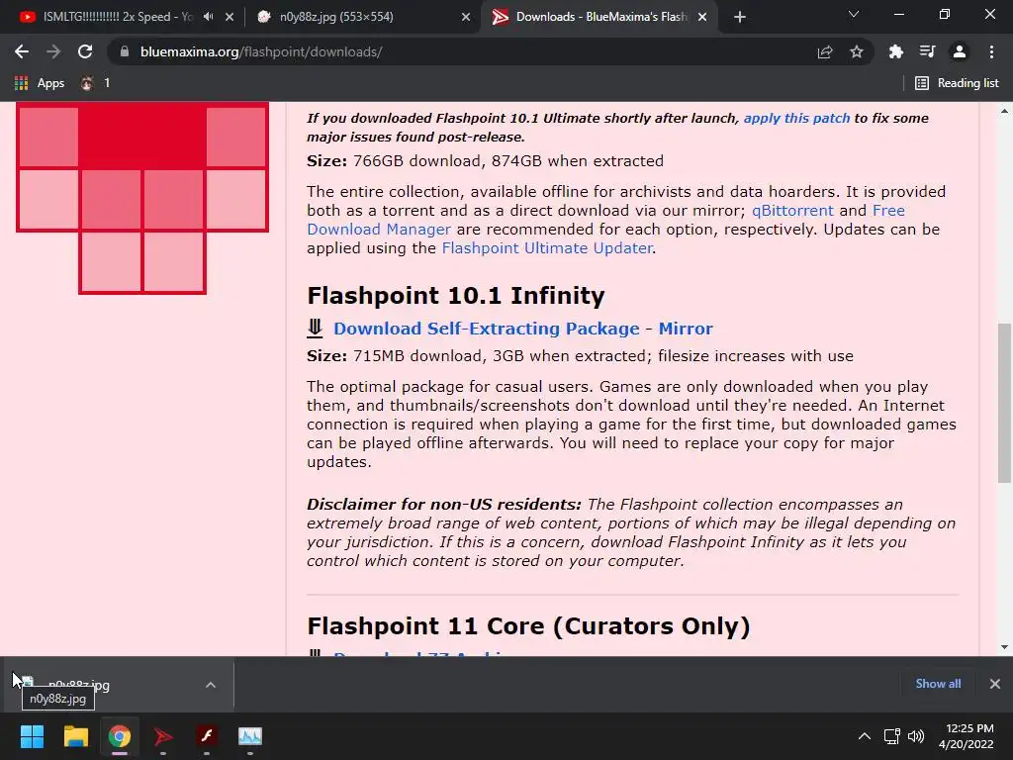The image size is (1013, 760).
Task: Open the tab search dropdown
Action: [854, 14]
